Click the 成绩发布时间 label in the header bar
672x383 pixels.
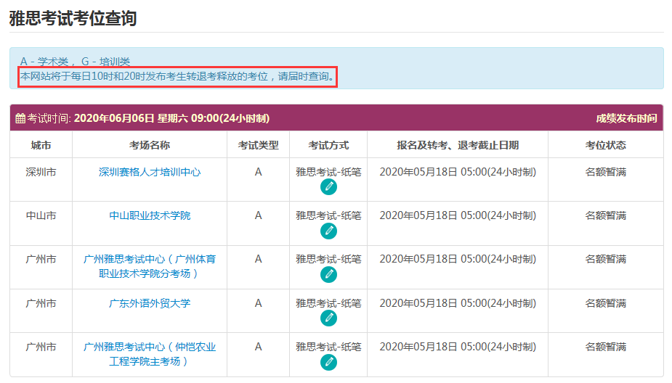pyautogui.click(x=626, y=118)
